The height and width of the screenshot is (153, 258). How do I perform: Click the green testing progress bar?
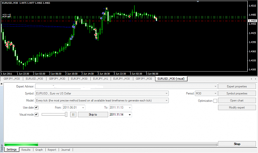click(x=21, y=144)
